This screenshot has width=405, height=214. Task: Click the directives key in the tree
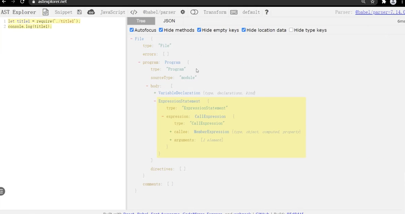162,169
